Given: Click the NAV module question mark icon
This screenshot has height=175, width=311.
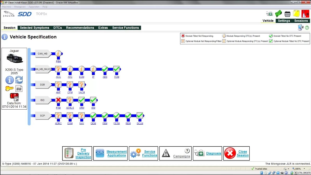Looking at the screenshot, I should [81, 116].
